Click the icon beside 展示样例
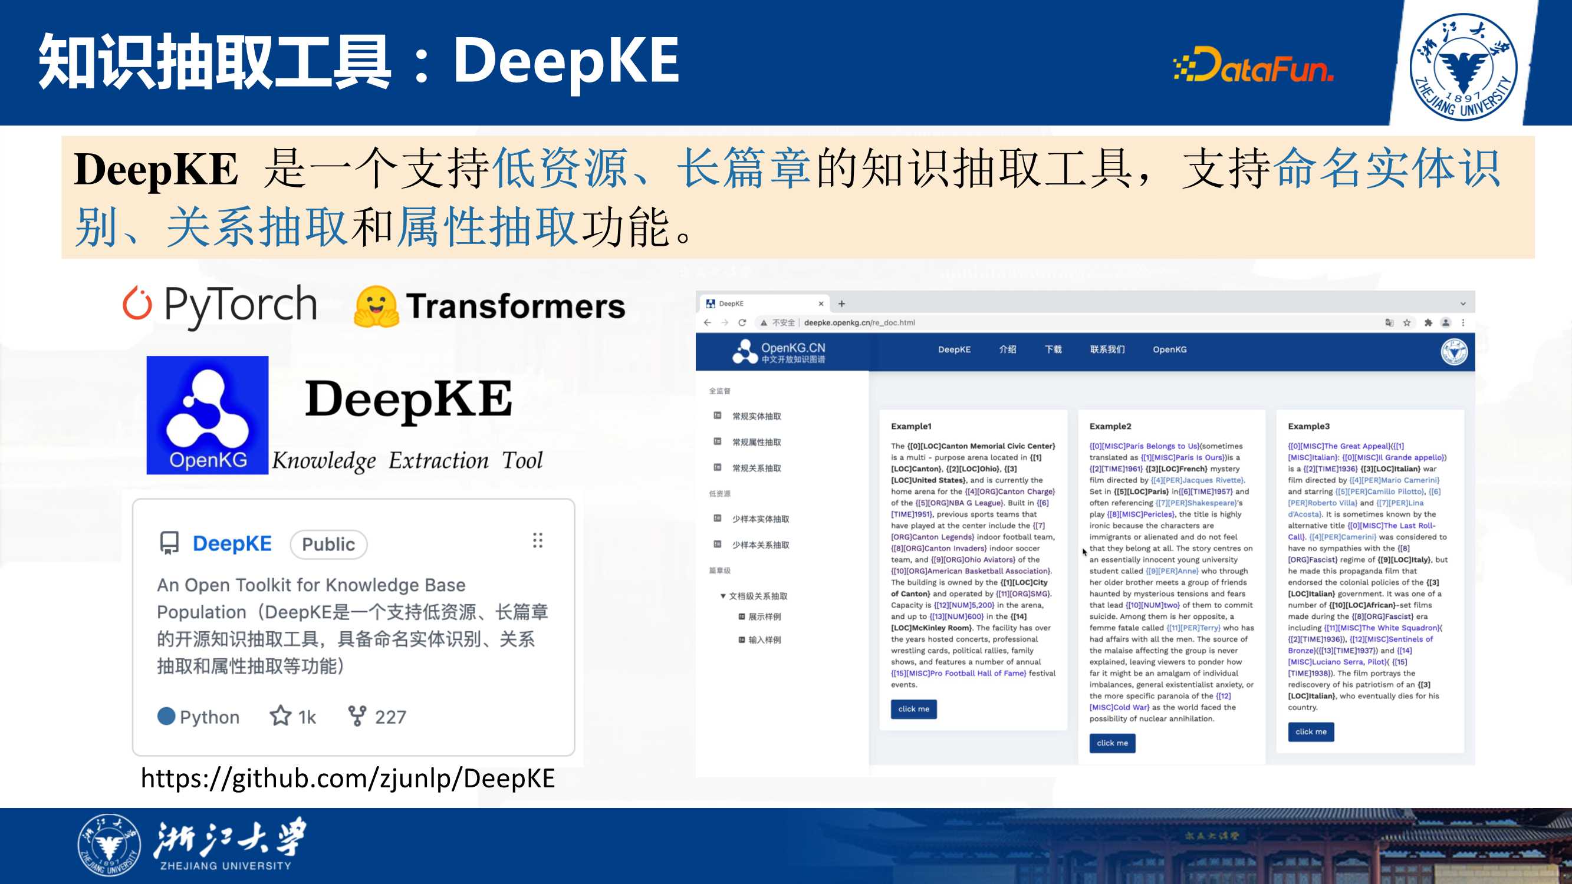Viewport: 1572px width, 884px height. (x=742, y=617)
